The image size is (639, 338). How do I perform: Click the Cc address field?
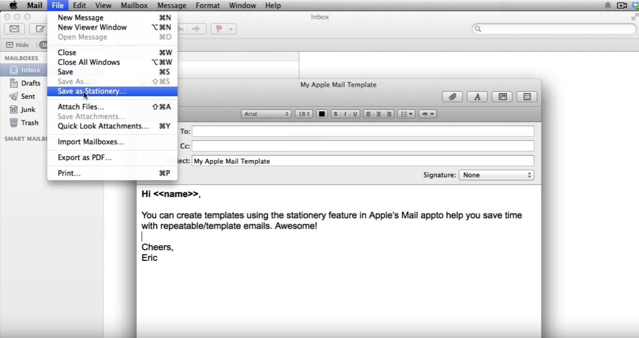[363, 146]
